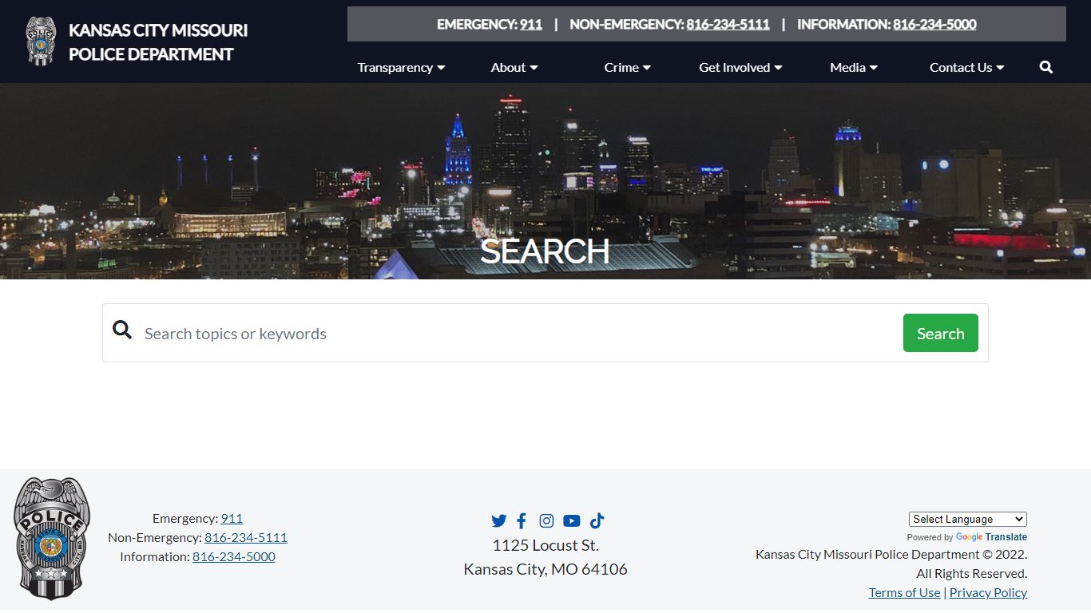The image size is (1091, 613).
Task: Click the All Rights Reserved text
Action: click(971, 573)
